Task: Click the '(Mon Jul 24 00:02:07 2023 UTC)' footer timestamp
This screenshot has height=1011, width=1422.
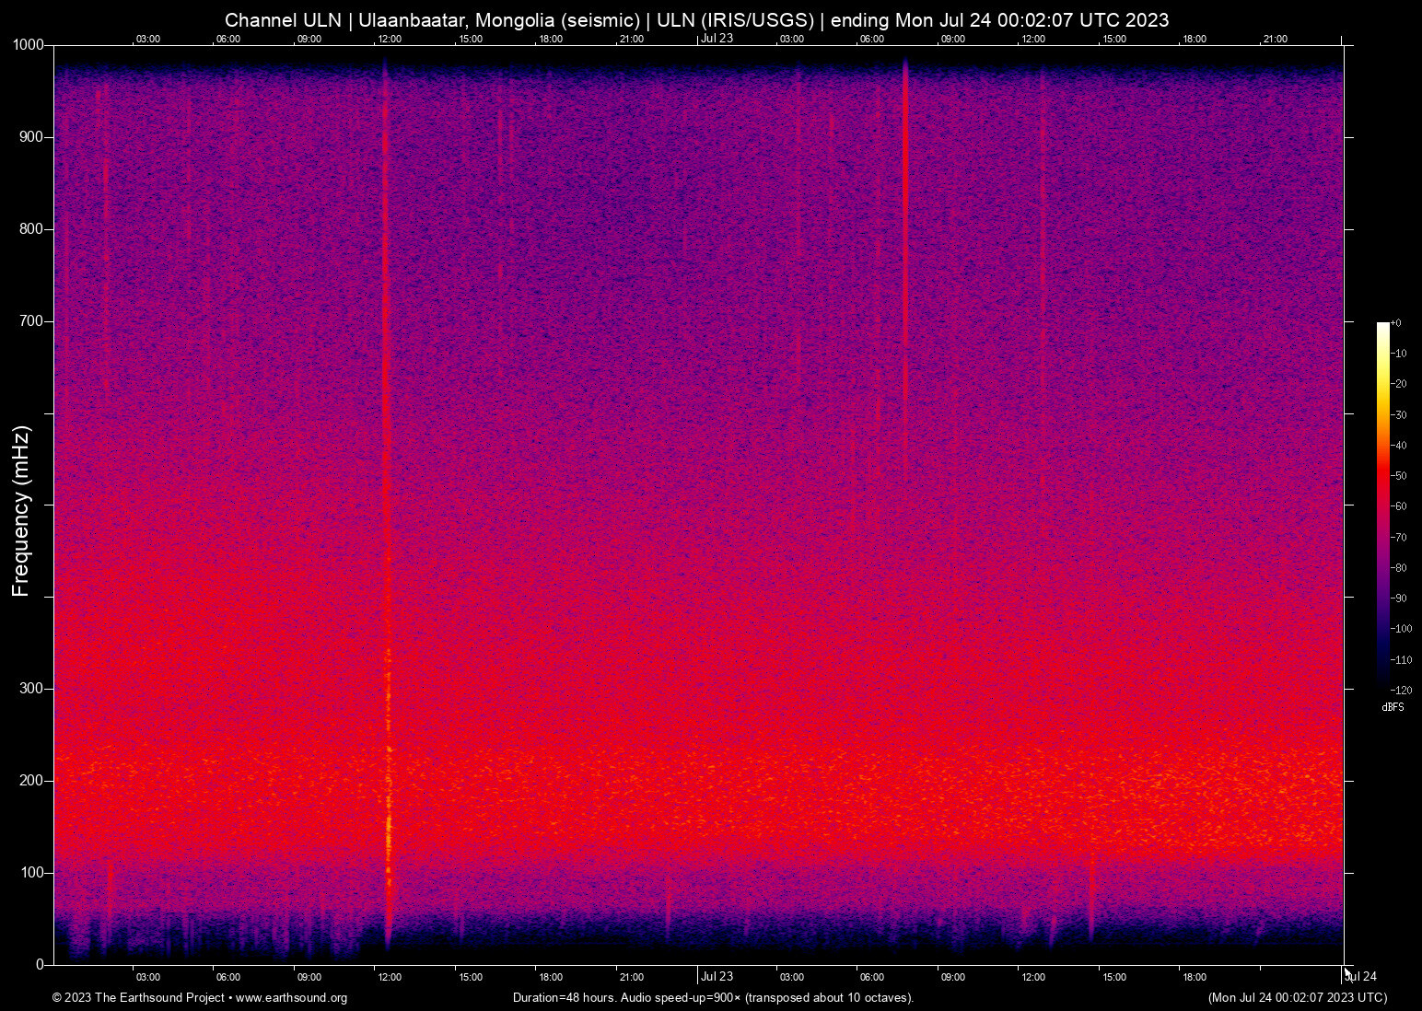Action: 1298,998
